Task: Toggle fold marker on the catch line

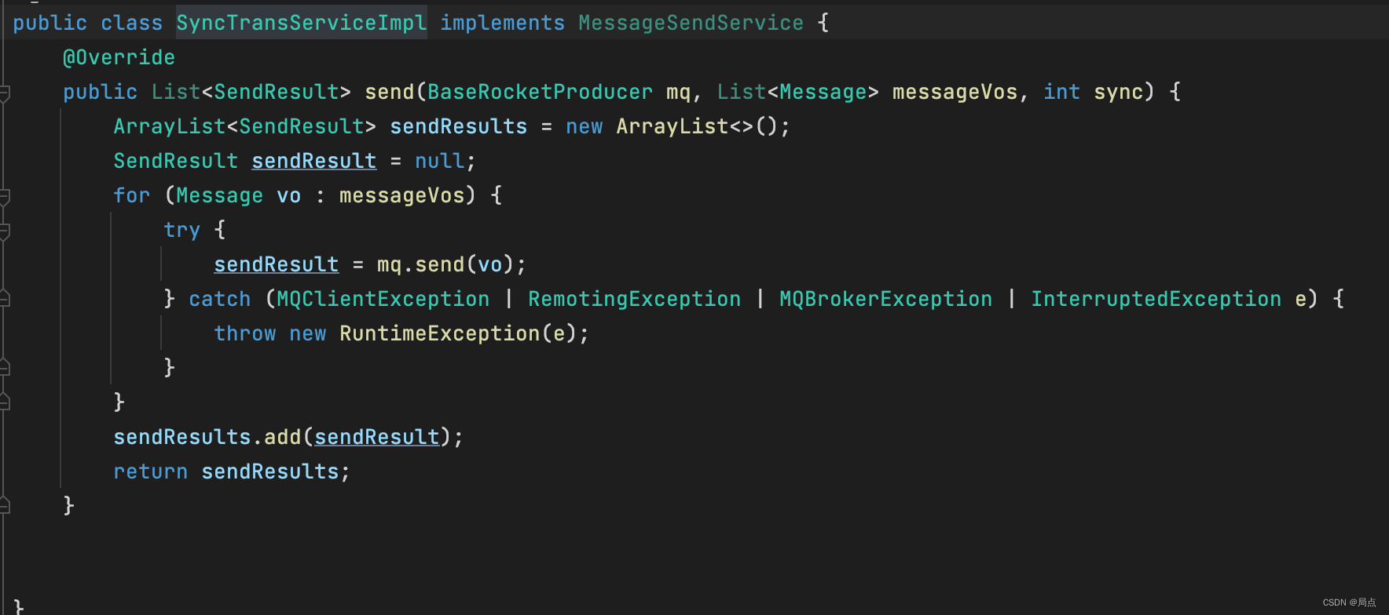Action: click(x=4, y=297)
